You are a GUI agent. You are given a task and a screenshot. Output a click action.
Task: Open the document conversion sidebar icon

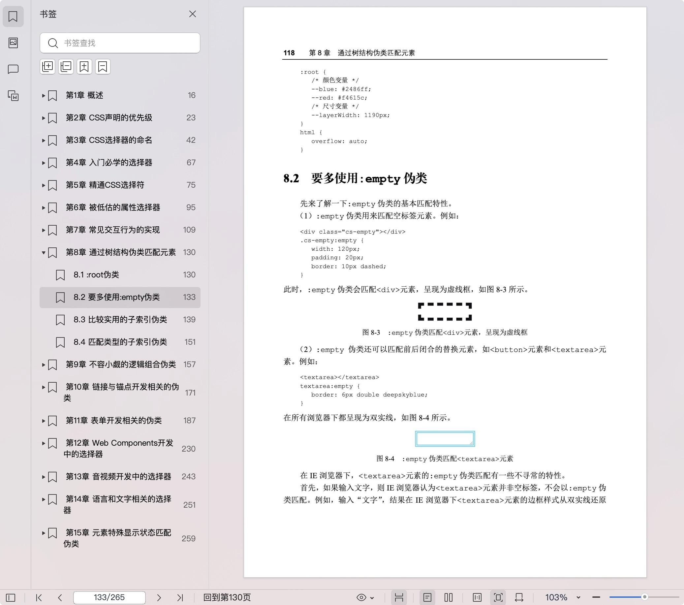point(13,96)
